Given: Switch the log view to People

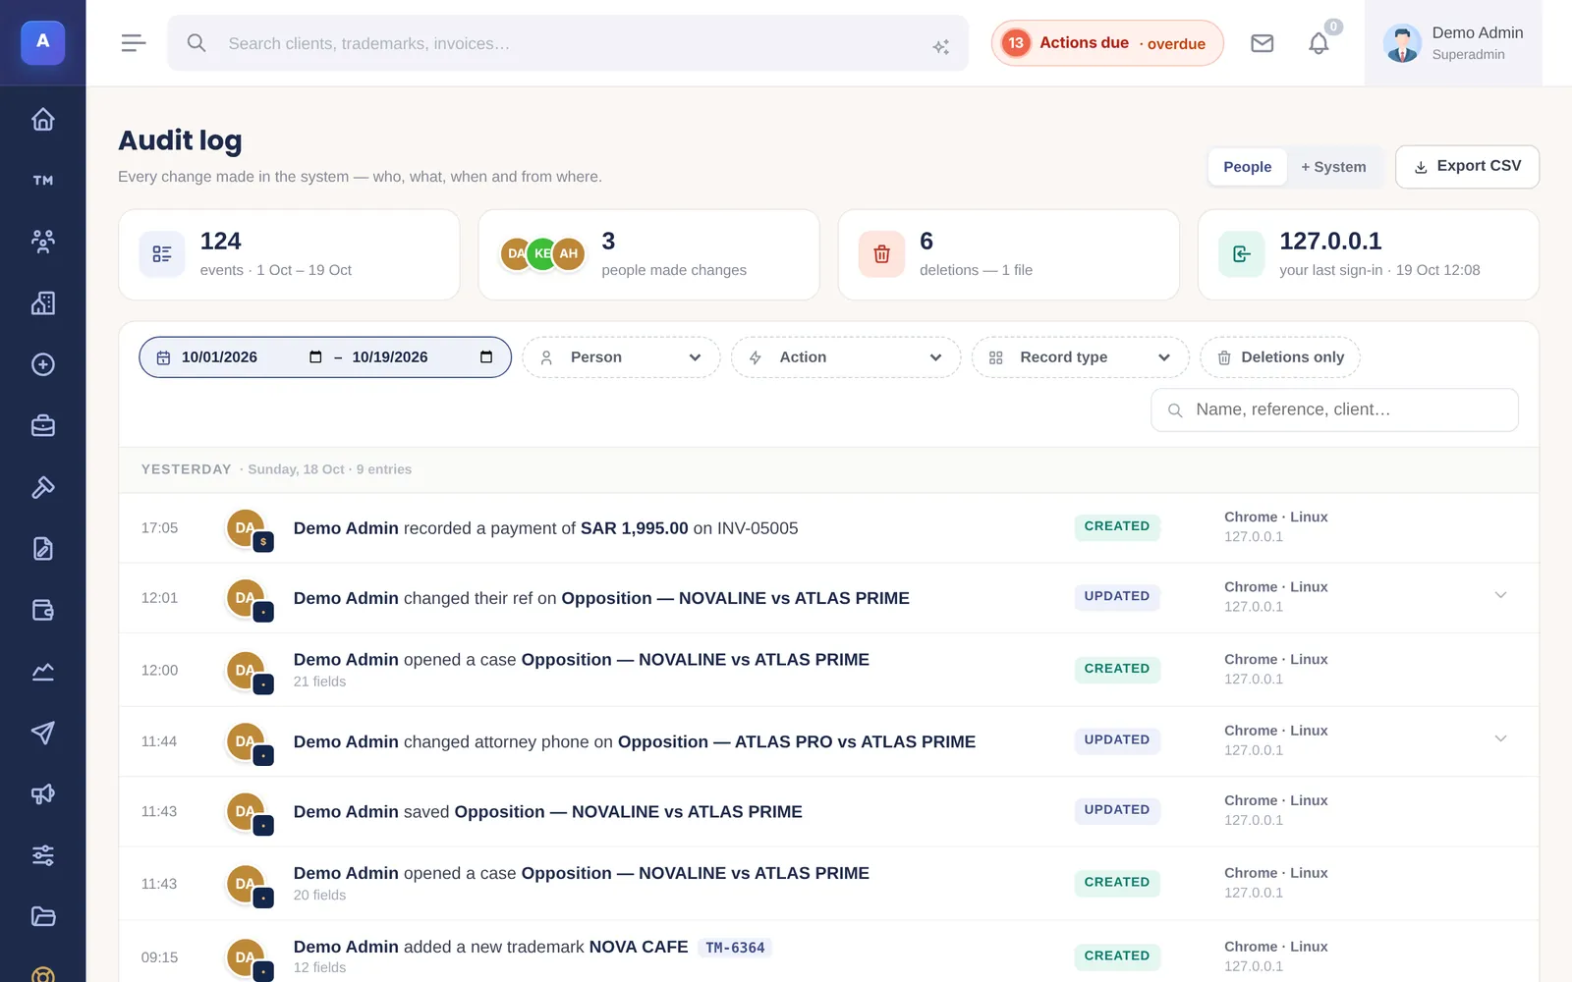Looking at the screenshot, I should (1247, 167).
